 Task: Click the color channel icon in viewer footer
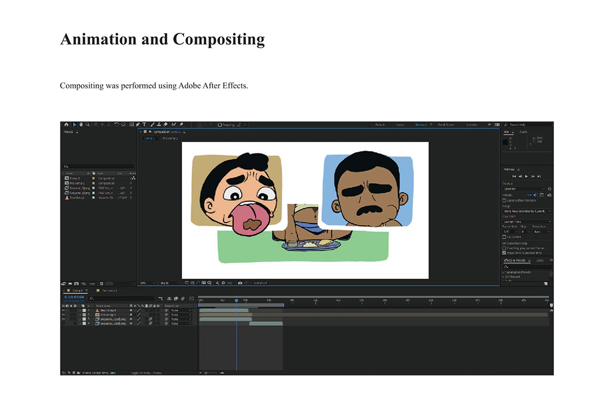point(218,283)
